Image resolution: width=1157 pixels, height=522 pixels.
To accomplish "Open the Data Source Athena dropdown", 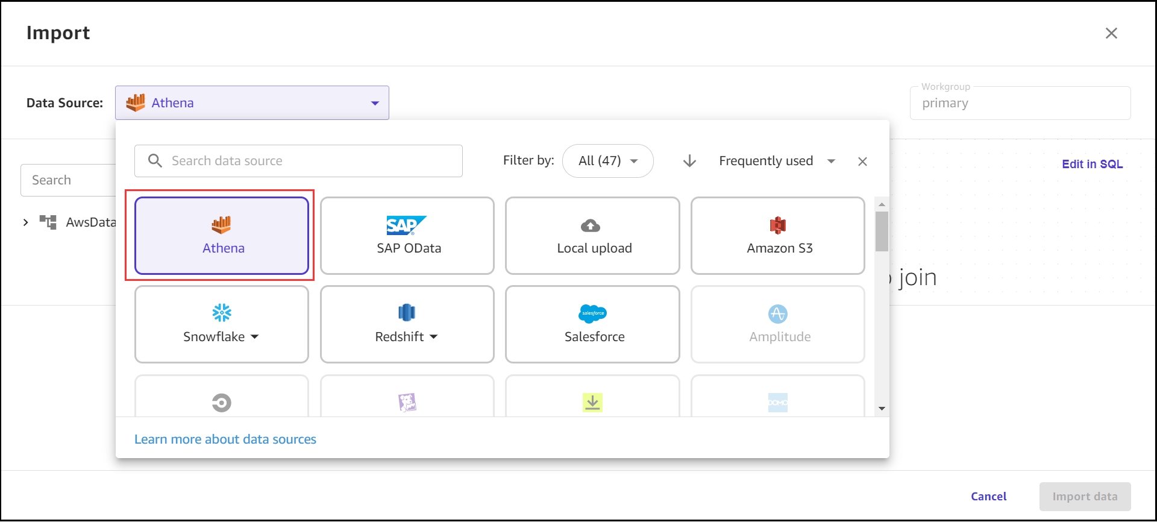I will click(252, 102).
